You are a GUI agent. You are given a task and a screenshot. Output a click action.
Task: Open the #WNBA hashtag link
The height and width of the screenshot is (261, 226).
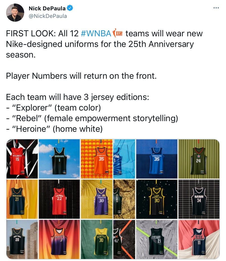pyautogui.click(x=96, y=34)
